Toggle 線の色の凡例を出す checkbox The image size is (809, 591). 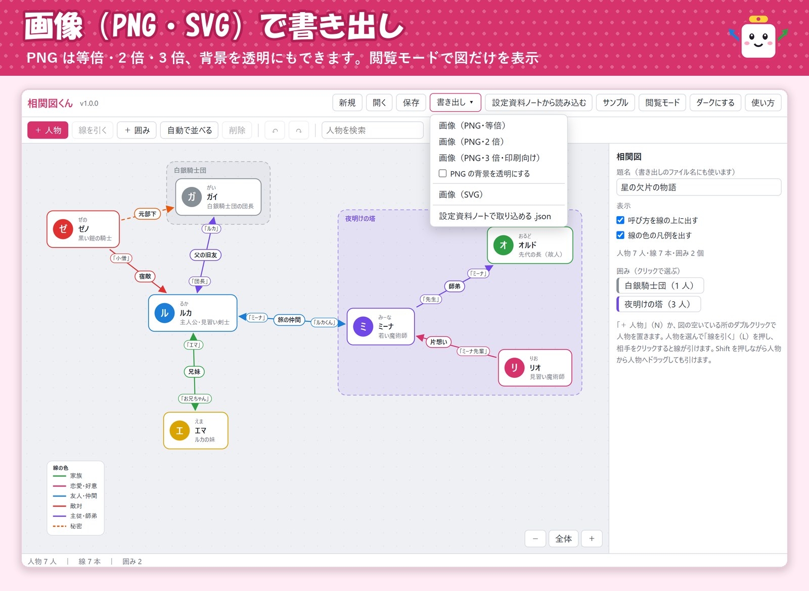tap(620, 235)
